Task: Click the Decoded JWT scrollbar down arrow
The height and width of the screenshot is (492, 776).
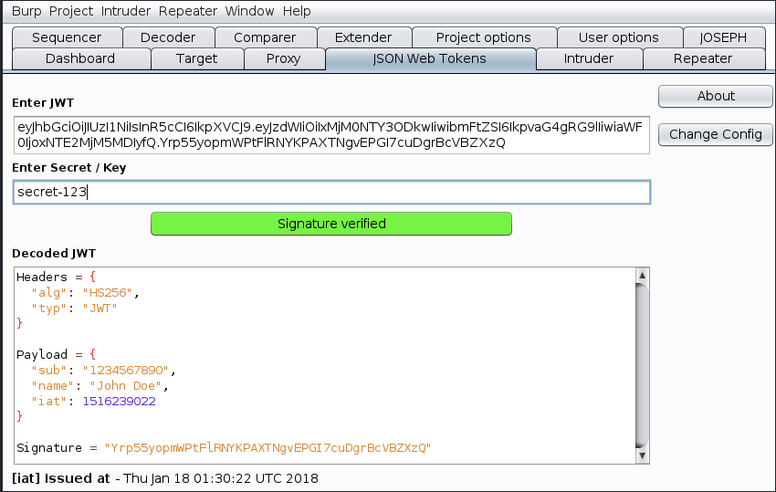Action: pos(642,455)
